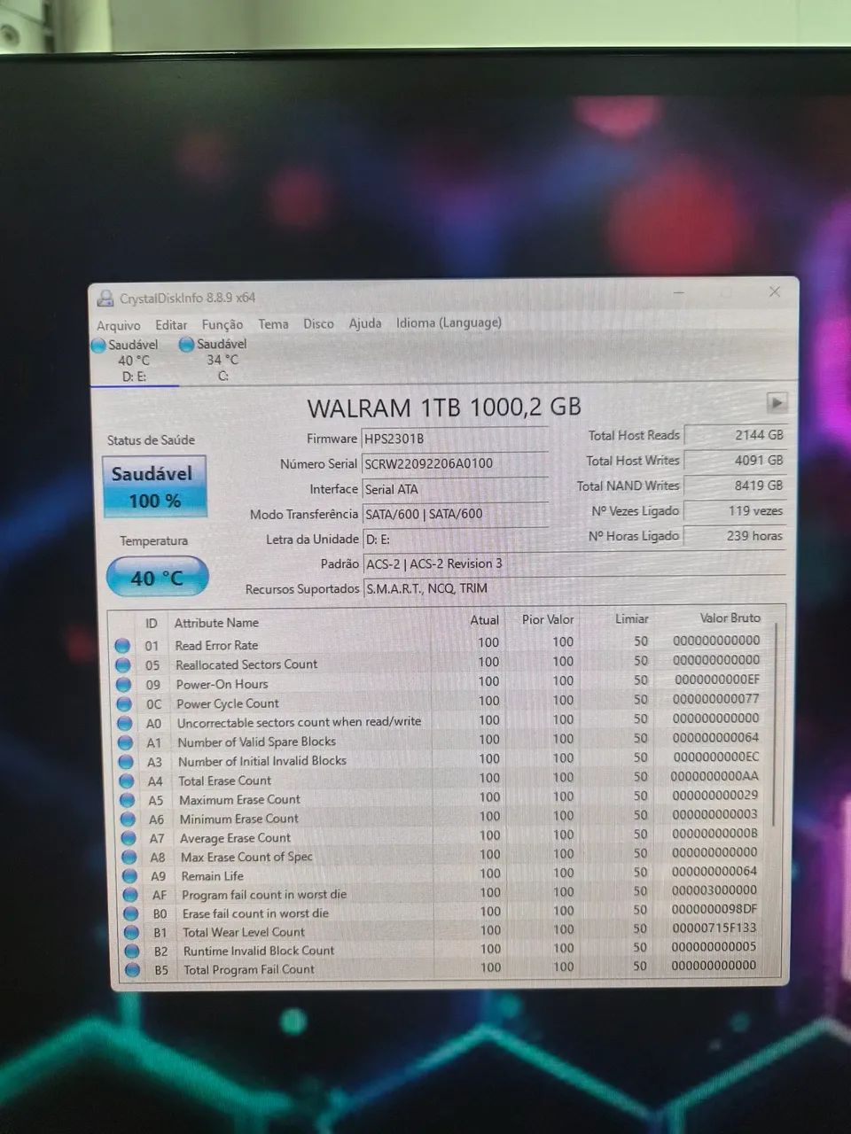Click the next disk arrow button
This screenshot has height=1134, width=851.
(x=777, y=403)
